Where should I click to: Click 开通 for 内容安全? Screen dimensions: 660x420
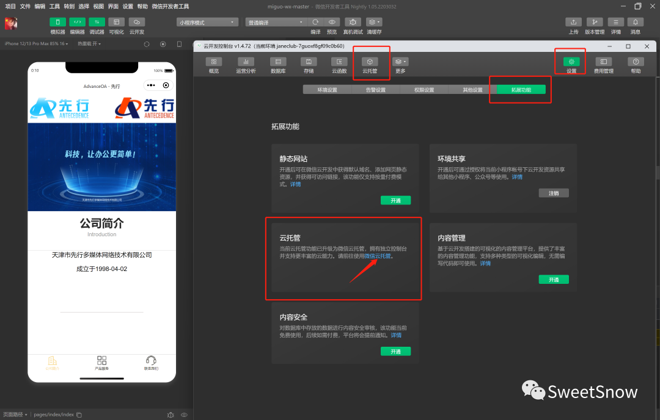click(x=395, y=352)
